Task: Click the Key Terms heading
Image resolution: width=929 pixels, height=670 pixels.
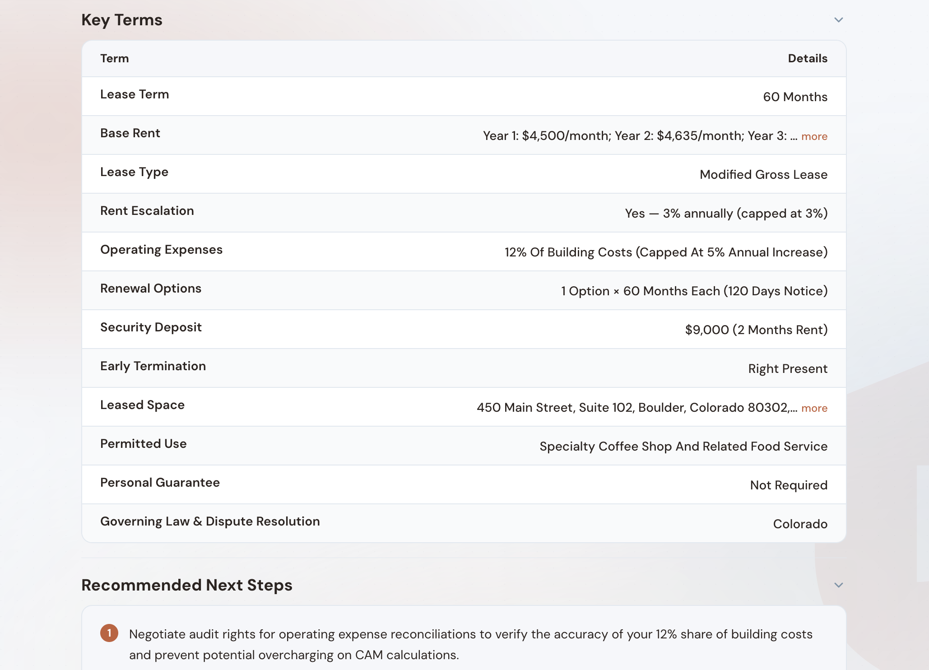Action: (x=122, y=20)
